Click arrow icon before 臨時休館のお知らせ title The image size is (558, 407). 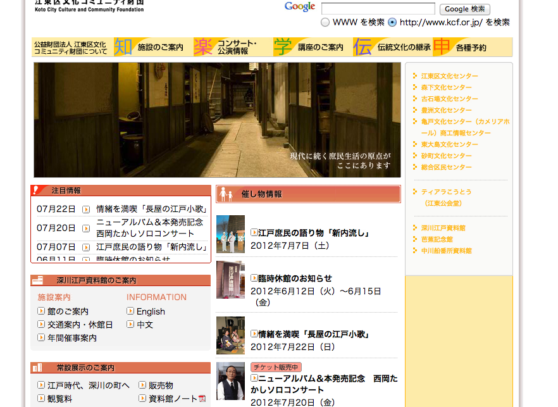254,278
